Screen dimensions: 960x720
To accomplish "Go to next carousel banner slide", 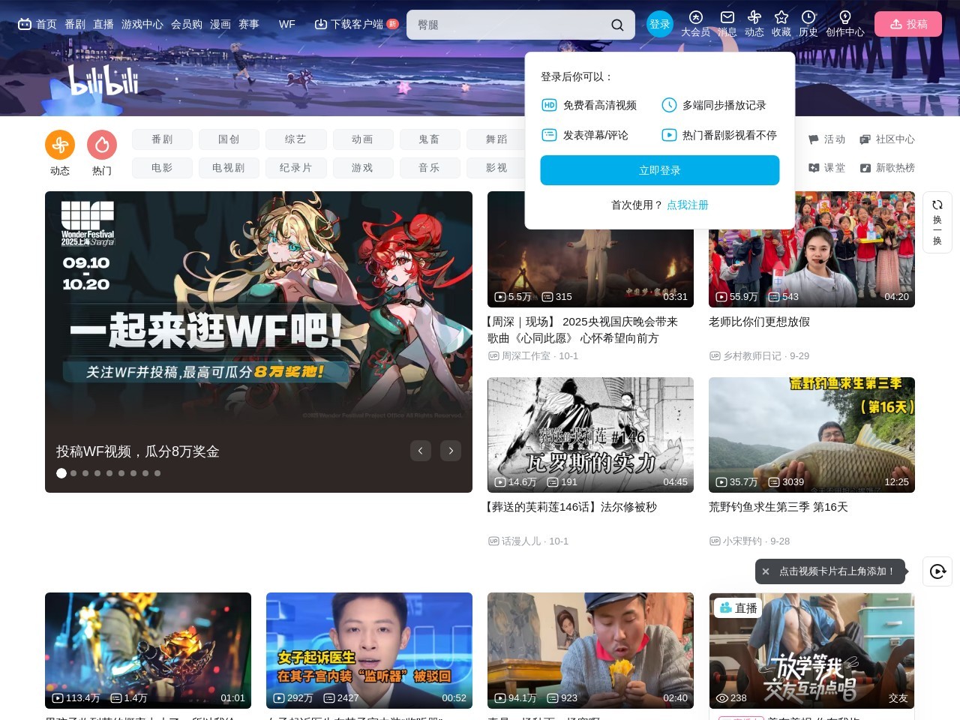I will coord(451,451).
